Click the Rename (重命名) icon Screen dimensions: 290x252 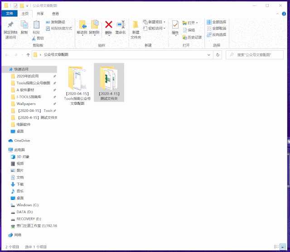[x=121, y=25]
